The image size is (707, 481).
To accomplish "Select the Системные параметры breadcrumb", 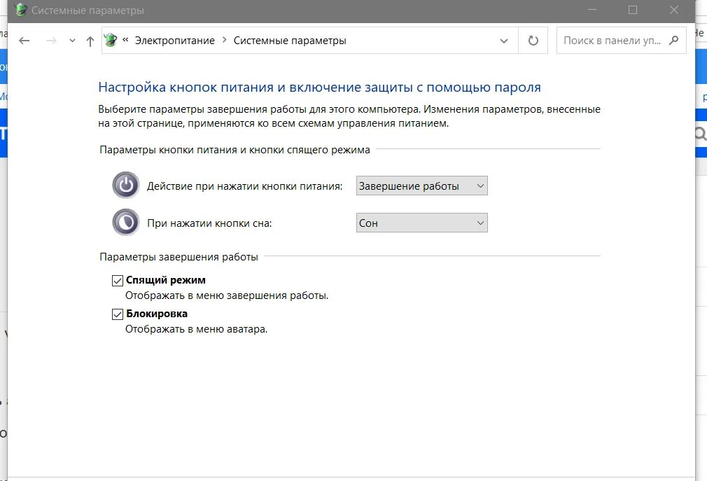I will pos(290,41).
